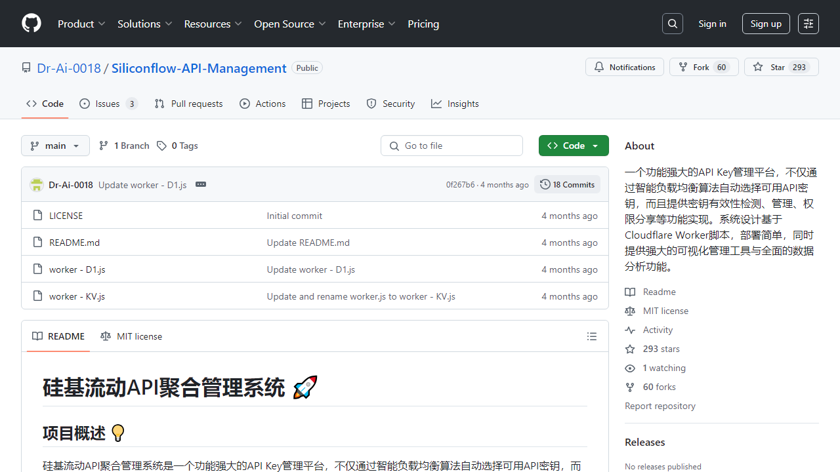The height and width of the screenshot is (472, 840).
Task: Open the 'Update worker - D1.js' latest commit message
Action: click(142, 185)
